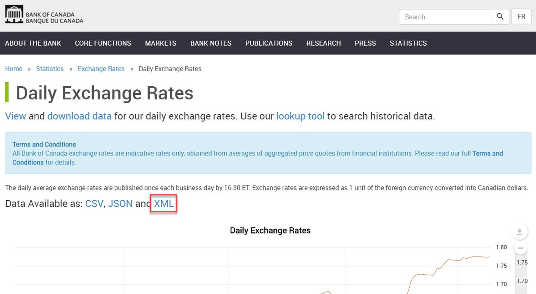
Task: Go to Exchange Rates via breadcrumb
Action: coord(101,68)
